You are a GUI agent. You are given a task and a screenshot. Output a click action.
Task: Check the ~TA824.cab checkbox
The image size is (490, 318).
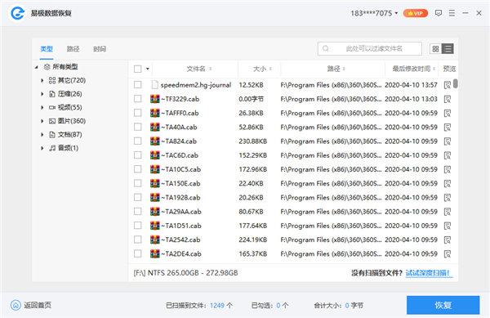(x=137, y=141)
